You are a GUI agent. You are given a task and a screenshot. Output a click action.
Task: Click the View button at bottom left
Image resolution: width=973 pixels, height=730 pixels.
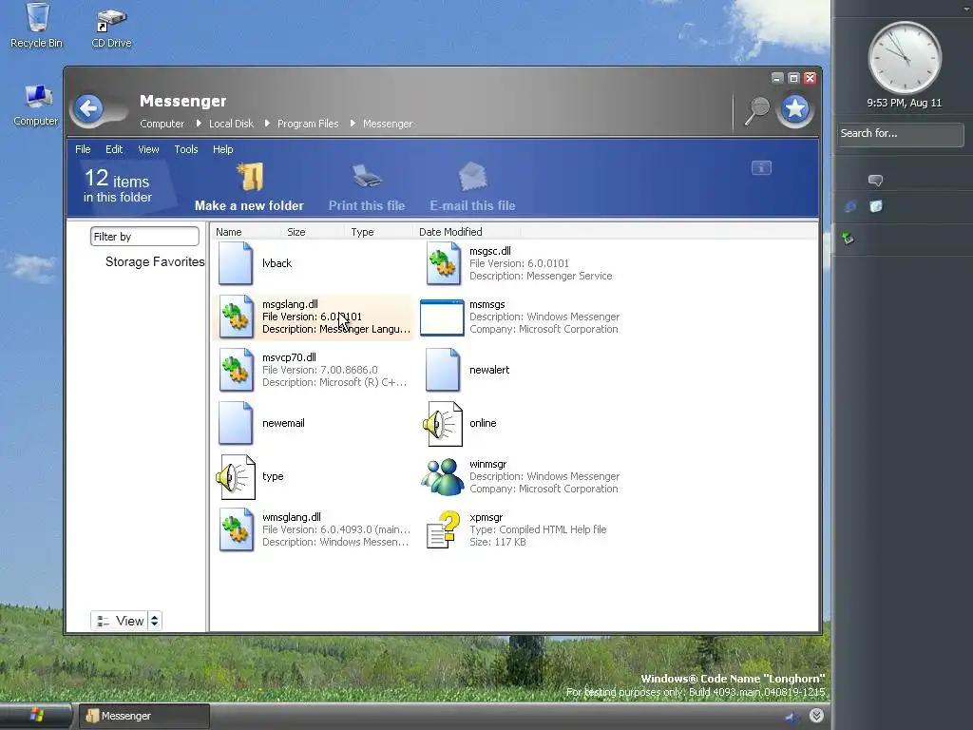[120, 620]
